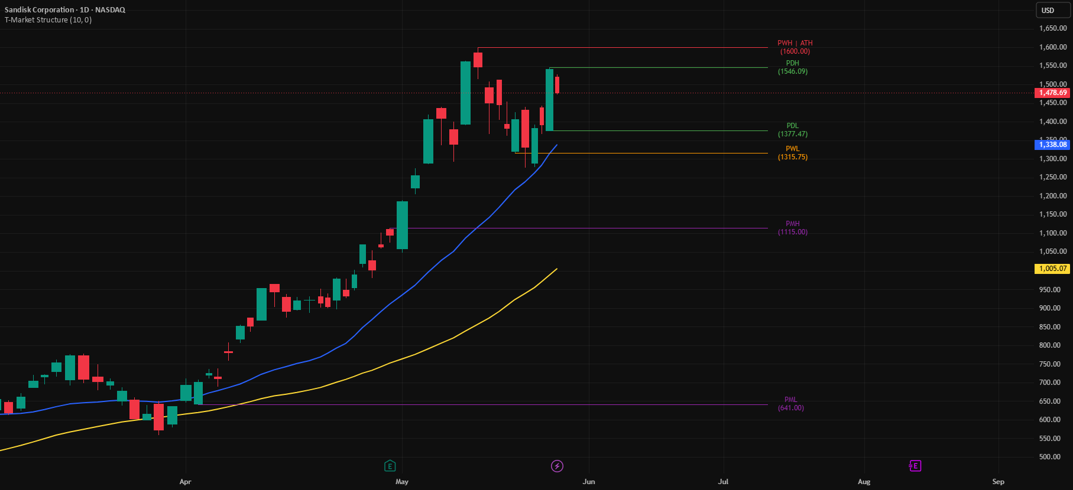Click the green earnings E icon near May
The image size is (1073, 490).
390,466
